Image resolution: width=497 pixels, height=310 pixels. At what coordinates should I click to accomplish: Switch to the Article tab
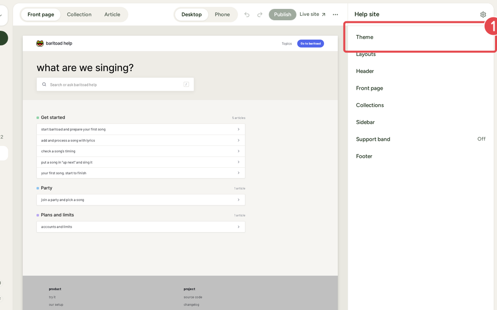coord(112,14)
